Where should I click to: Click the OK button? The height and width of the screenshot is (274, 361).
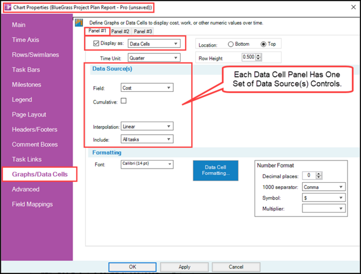(132, 267)
